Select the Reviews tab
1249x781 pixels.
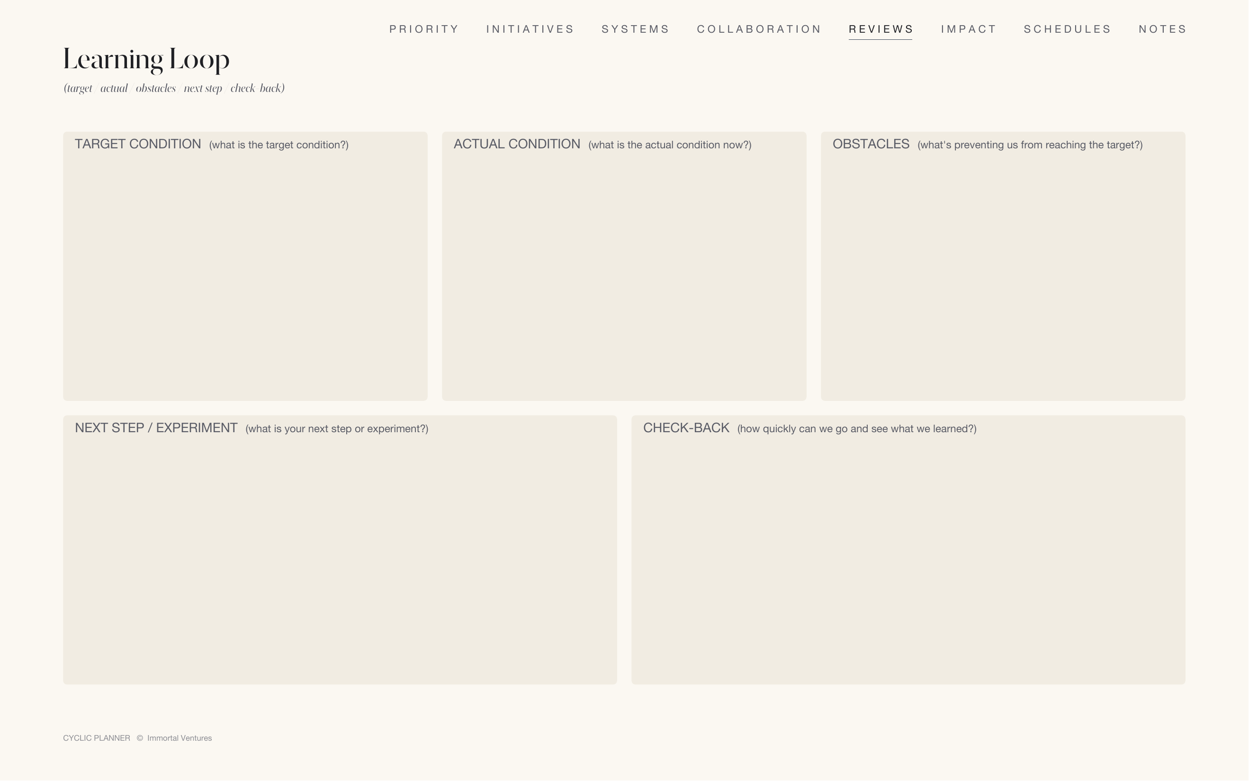coord(881,29)
